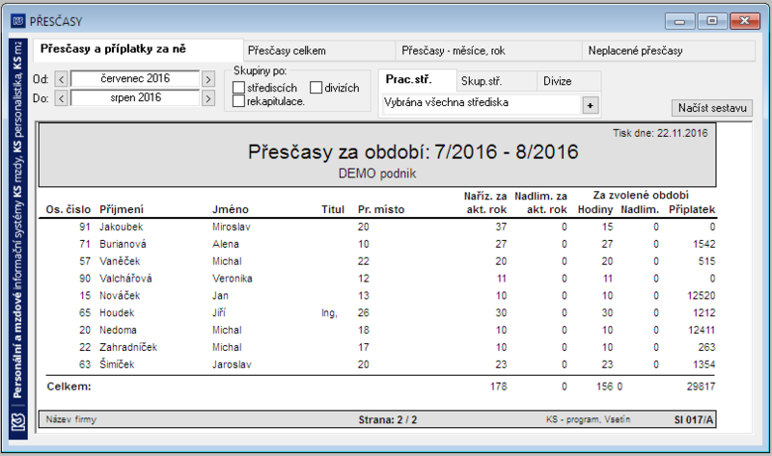772x456 pixels.
Task: Click the Načíst sestavu button
Action: click(x=712, y=108)
